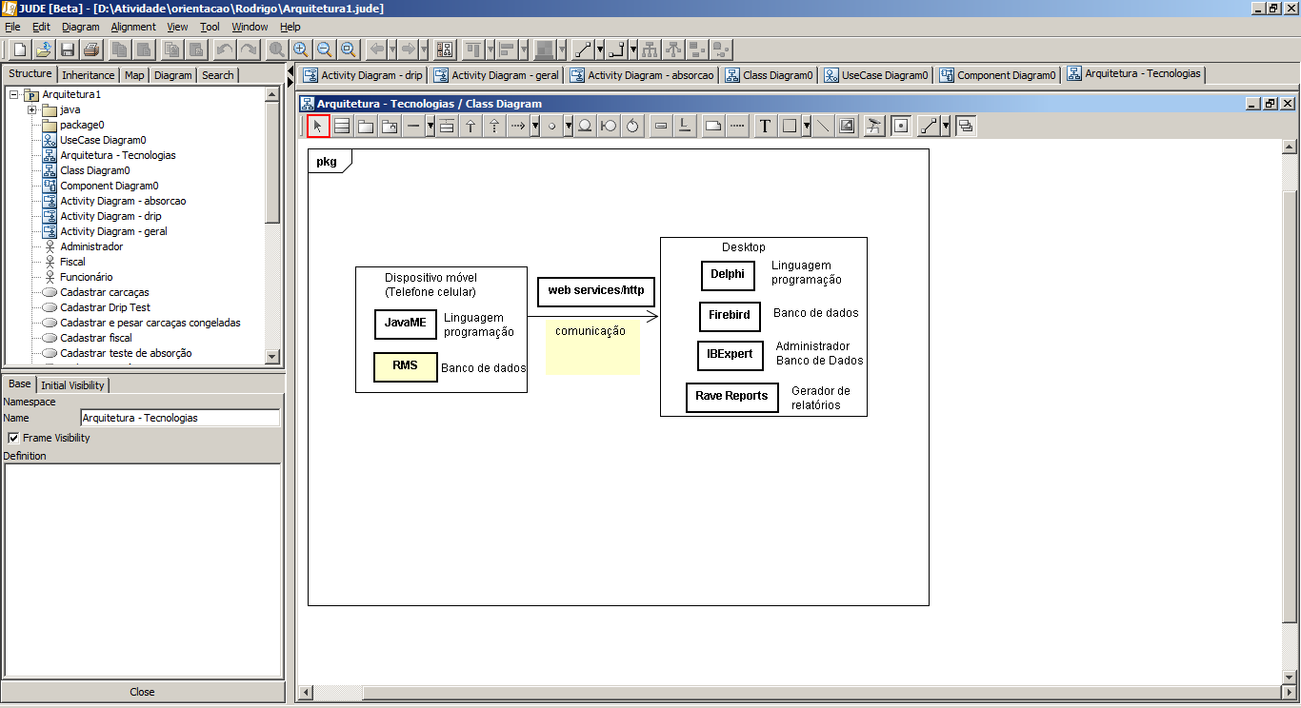Click the New file icon

[x=18, y=49]
